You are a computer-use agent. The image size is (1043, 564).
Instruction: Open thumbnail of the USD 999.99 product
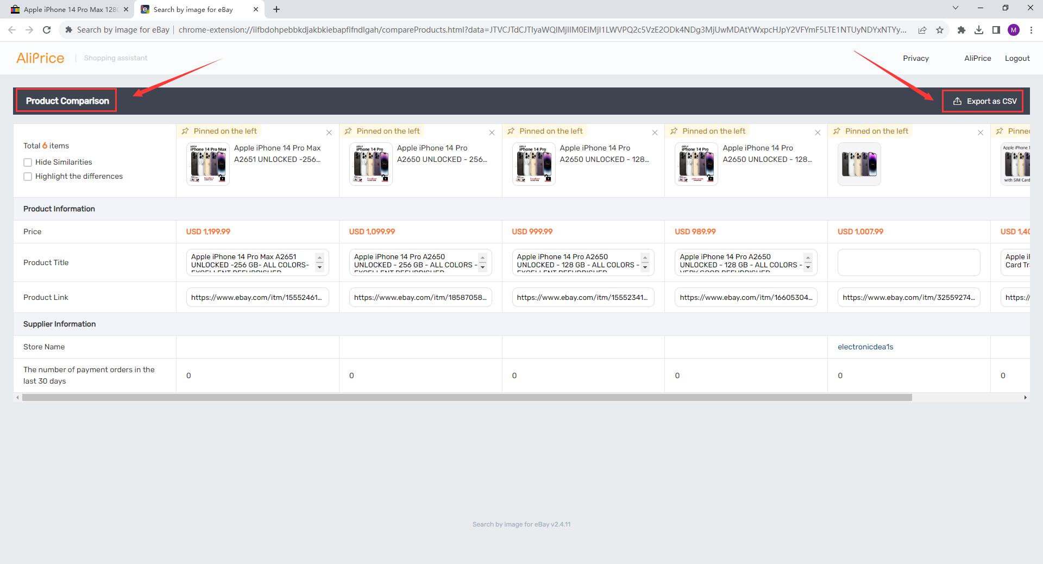click(x=534, y=164)
